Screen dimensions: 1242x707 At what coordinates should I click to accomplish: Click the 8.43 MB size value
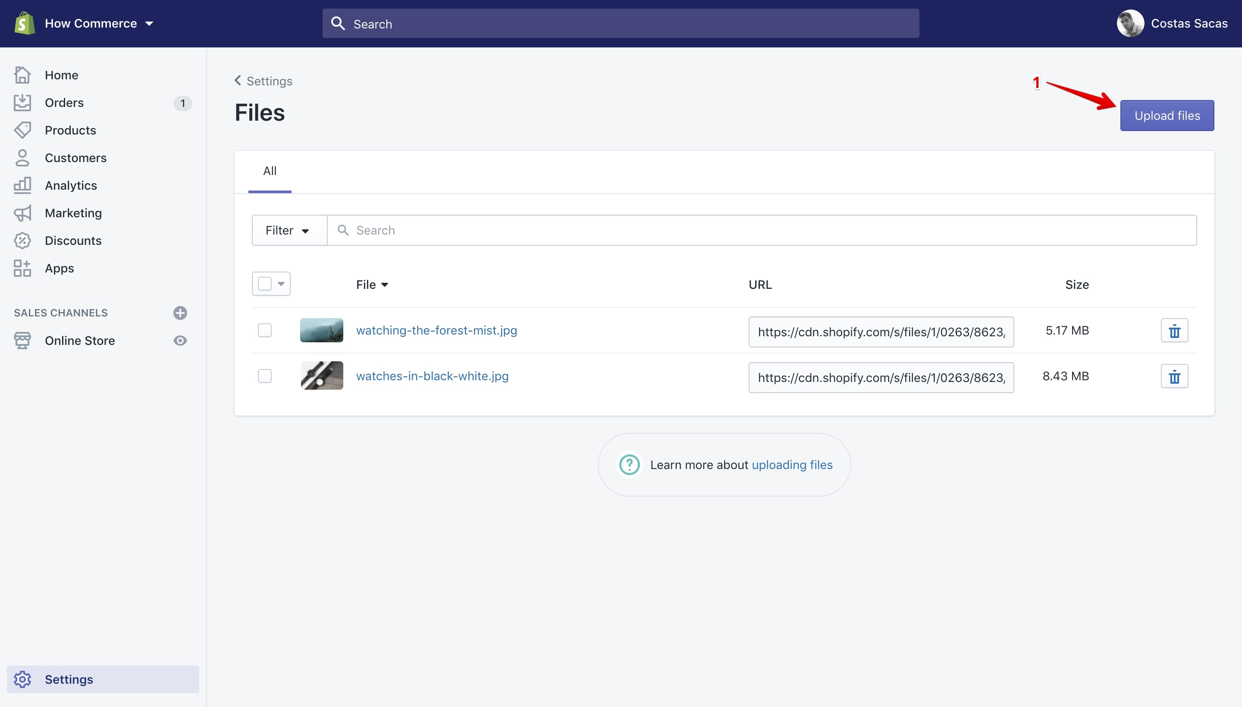(x=1066, y=376)
